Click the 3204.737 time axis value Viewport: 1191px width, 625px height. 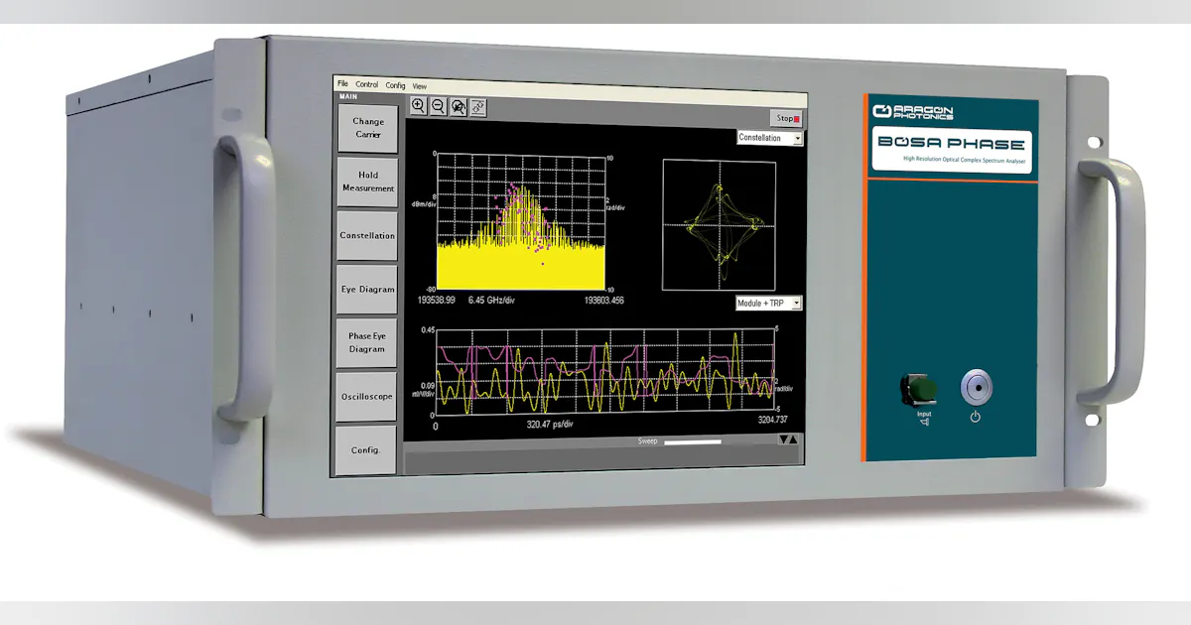[x=771, y=422]
